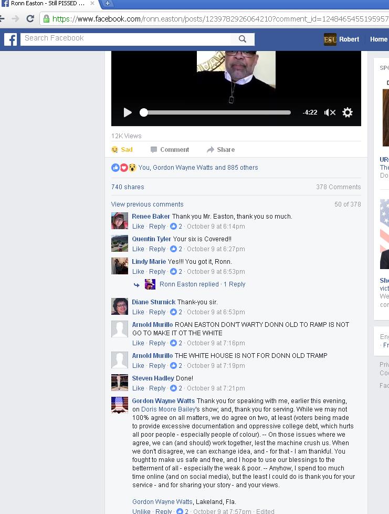389x514 pixels.
Task: Reply to Renee Baker's comment
Action: (157, 227)
